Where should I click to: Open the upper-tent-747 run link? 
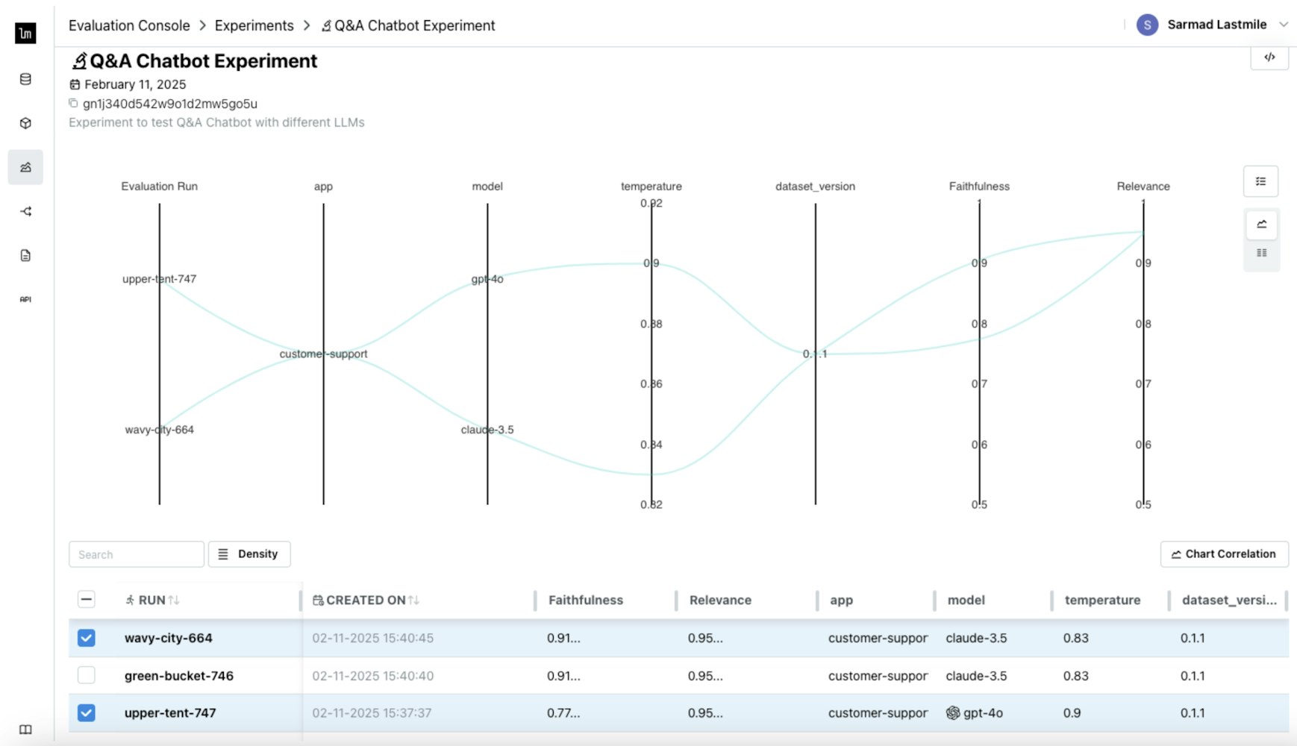170,712
